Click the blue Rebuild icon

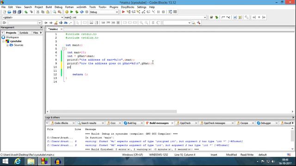coord(82,12)
